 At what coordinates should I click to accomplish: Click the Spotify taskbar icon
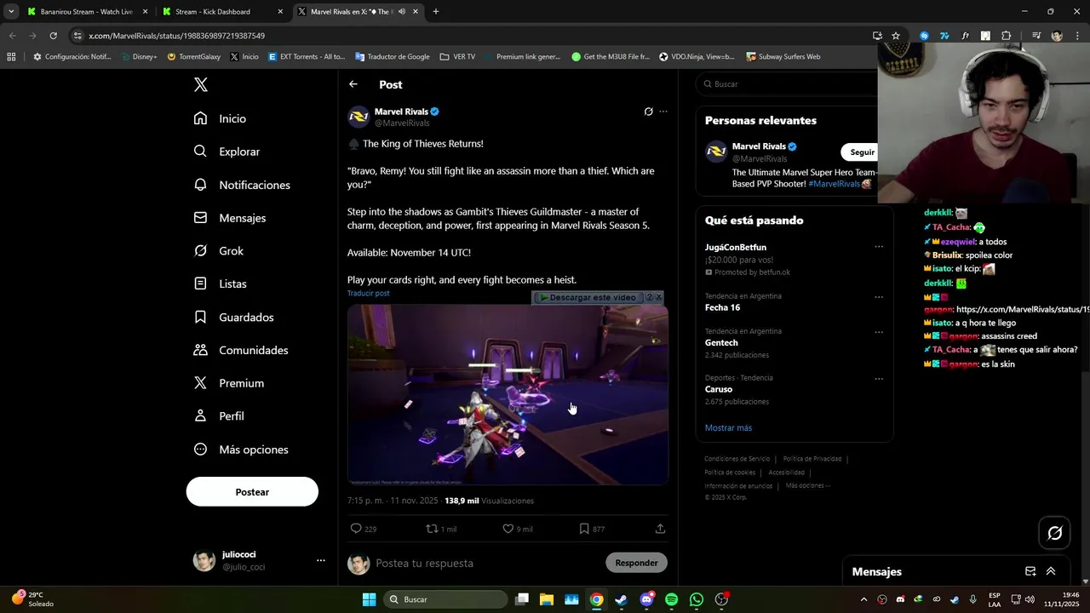pyautogui.click(x=671, y=599)
